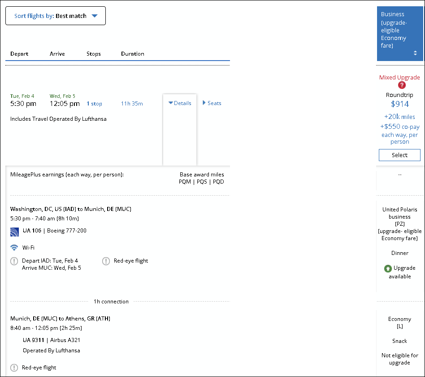Click the MileagePlus earnings label
This screenshot has height=377, width=425.
pyautogui.click(x=67, y=175)
